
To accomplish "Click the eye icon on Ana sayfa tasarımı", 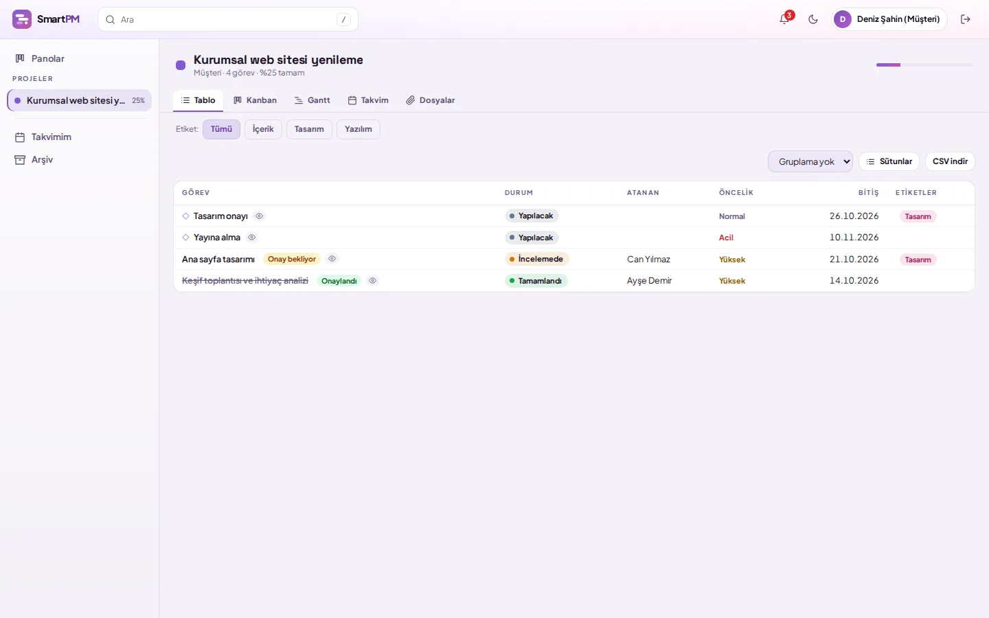I will click(332, 259).
